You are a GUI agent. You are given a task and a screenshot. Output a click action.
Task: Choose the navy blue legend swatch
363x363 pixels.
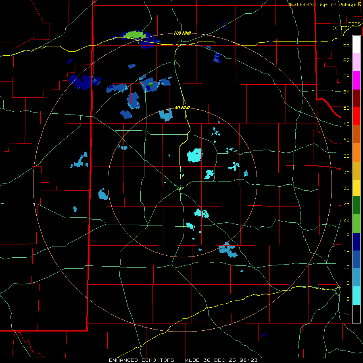pyautogui.click(x=356, y=242)
